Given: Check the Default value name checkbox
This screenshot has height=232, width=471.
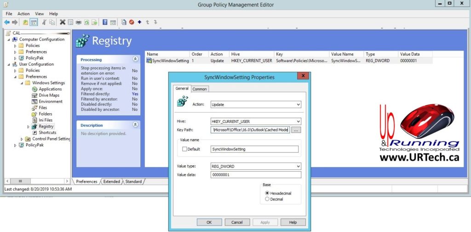Looking at the screenshot, I should click(x=185, y=149).
